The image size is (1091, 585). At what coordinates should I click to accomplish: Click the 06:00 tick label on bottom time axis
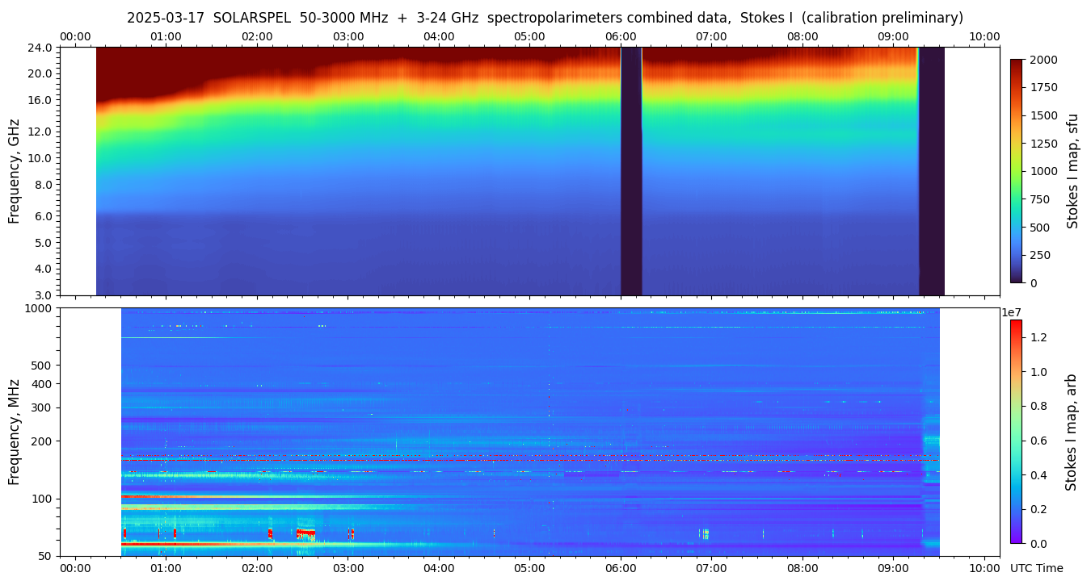pos(621,568)
